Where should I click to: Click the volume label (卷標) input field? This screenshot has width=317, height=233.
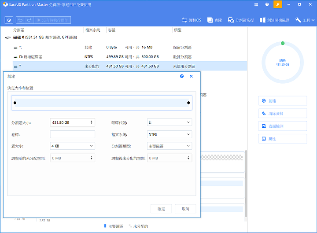click(72, 134)
